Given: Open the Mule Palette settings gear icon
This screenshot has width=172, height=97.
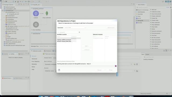Looking at the screenshot, I should pos(171,7).
